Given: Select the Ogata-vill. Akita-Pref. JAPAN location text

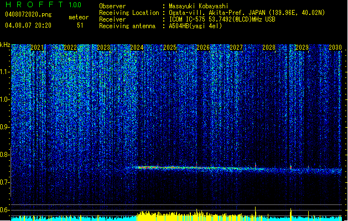Looking at the screenshot, I should pyautogui.click(x=247, y=13).
